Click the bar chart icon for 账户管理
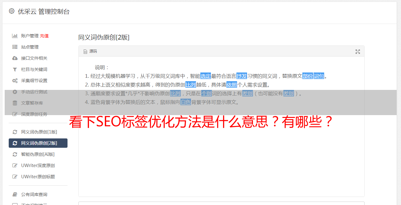Image resolution: width=401 pixels, height=205 pixels. 15,36
